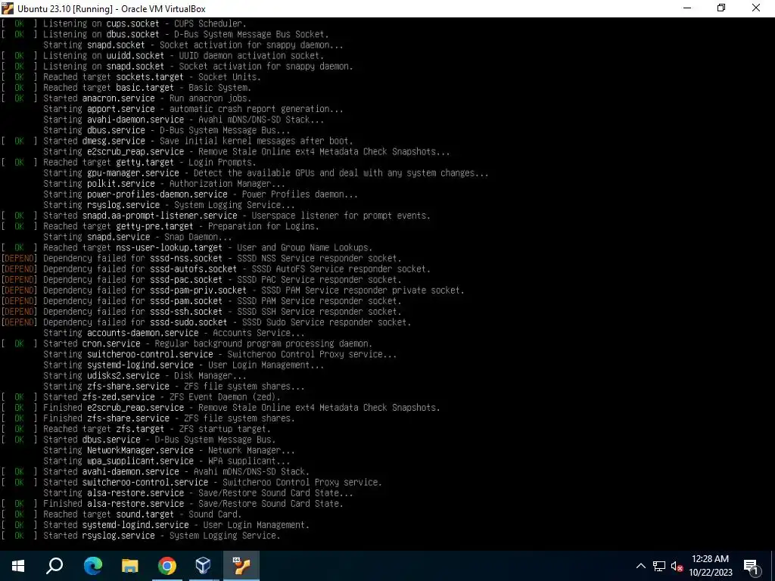The width and height of the screenshot is (775, 581).
Task: Launch Microsoft Edge from taskbar
Action: [92, 566]
